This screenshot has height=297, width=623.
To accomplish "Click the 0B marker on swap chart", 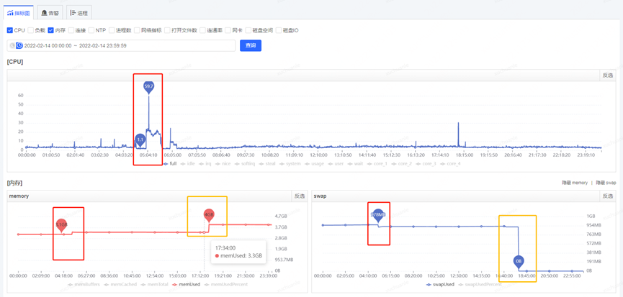I will click(x=519, y=262).
